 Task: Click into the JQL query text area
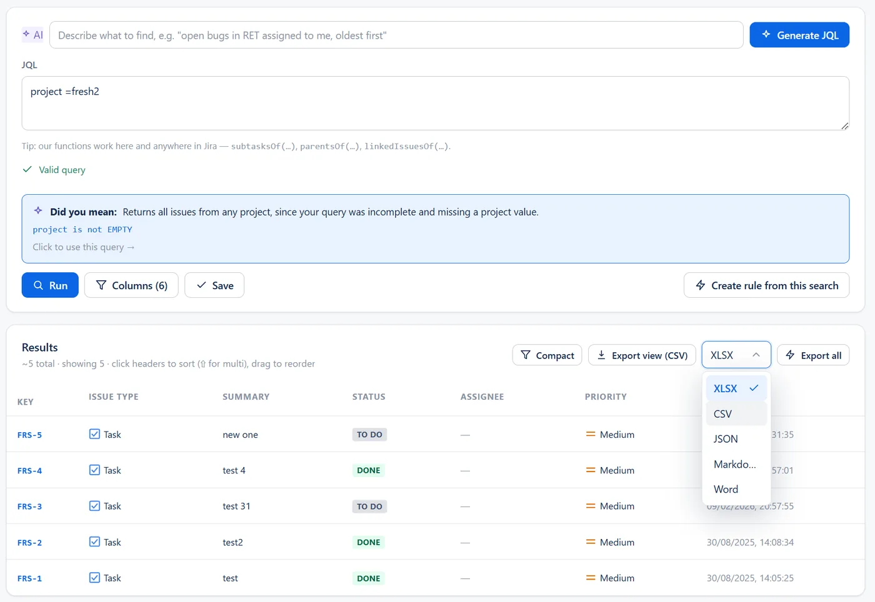tap(436, 103)
